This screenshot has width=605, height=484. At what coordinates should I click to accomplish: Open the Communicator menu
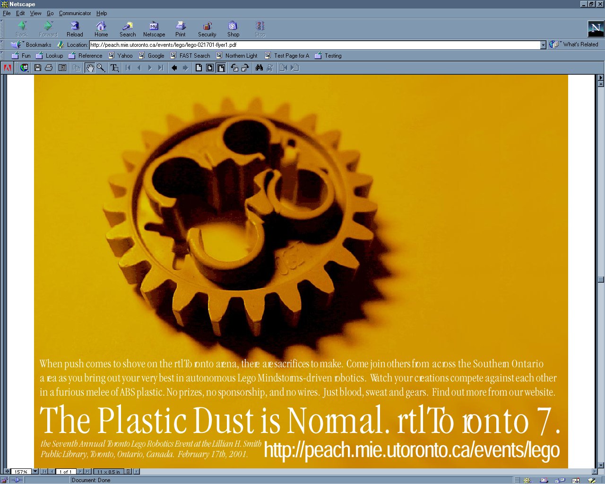[75, 13]
